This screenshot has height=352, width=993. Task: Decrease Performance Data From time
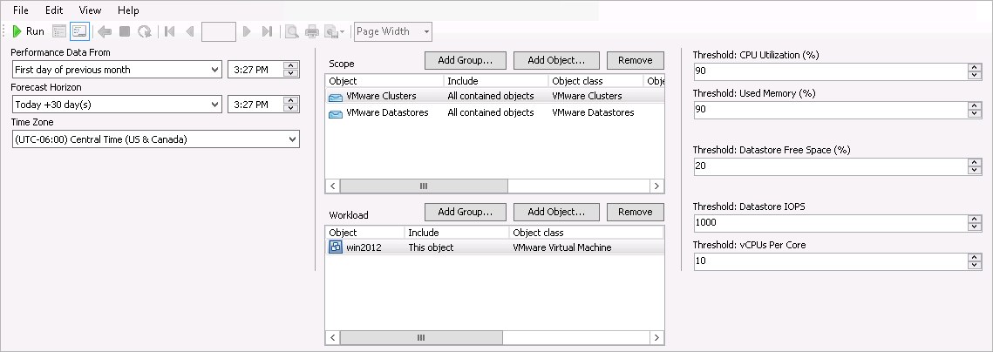coord(290,73)
